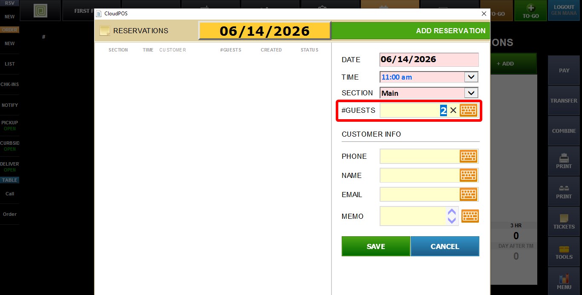The height and width of the screenshot is (295, 582).
Task: Click PAY in the right sidebar
Action: pyautogui.click(x=564, y=70)
